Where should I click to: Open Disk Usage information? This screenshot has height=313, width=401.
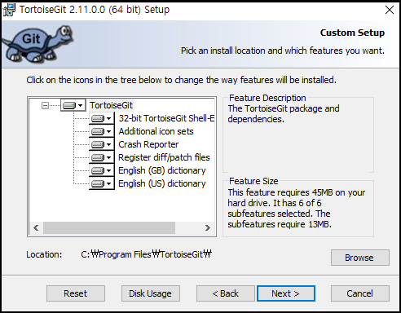(151, 293)
